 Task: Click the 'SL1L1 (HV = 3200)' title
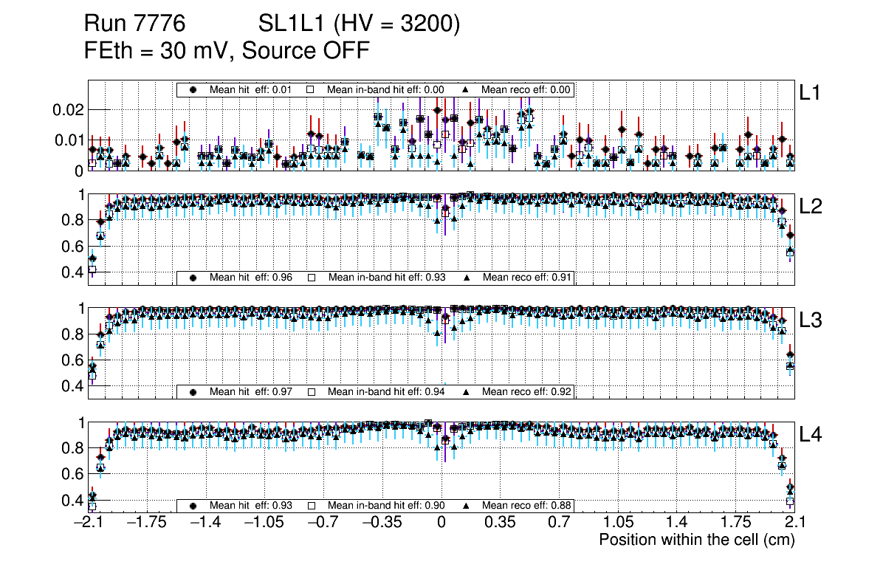pyautogui.click(x=359, y=24)
